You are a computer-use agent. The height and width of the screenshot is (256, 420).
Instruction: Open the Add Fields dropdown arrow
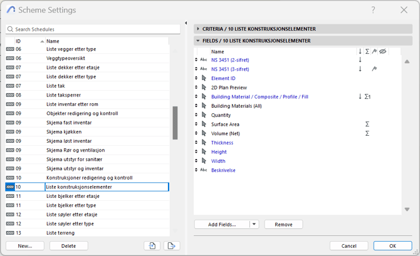tap(254, 224)
